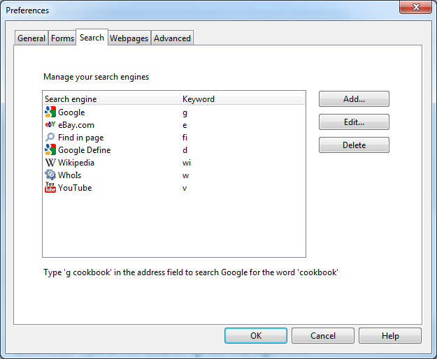Switch to the General tab

tap(31, 38)
